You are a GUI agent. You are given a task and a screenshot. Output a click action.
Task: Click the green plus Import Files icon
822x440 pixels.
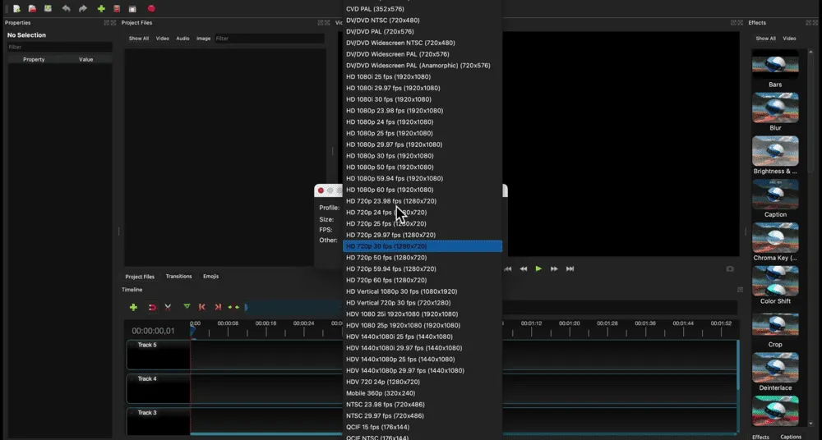[101, 8]
